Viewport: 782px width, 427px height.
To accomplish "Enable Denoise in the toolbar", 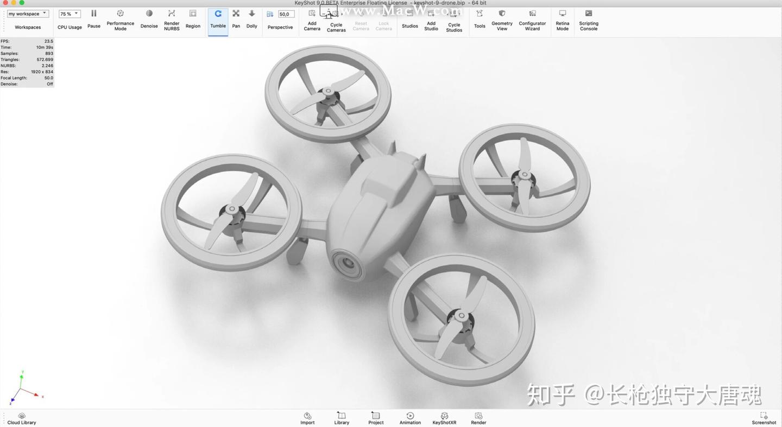I will tap(149, 14).
